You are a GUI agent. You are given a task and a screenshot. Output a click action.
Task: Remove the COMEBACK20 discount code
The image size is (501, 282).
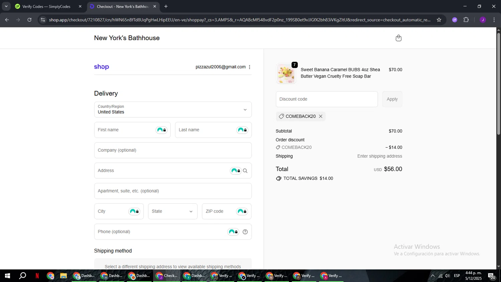[321, 116]
